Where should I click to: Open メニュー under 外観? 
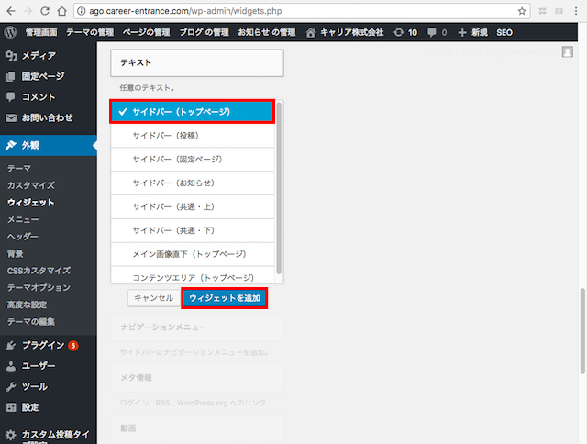click(x=23, y=219)
